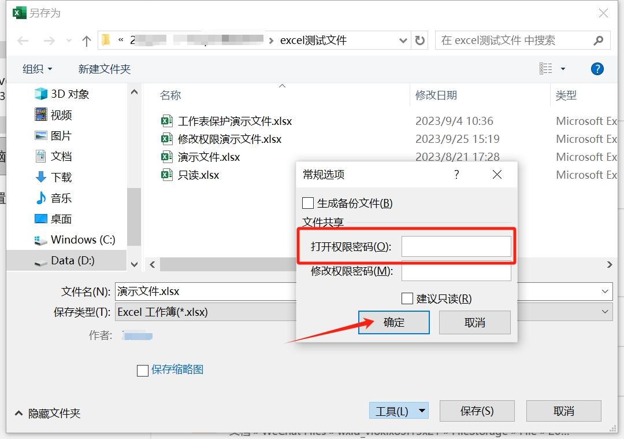This screenshot has height=439, width=624.
Task: Select 3D 对象 in navigation pane
Action: (62, 94)
